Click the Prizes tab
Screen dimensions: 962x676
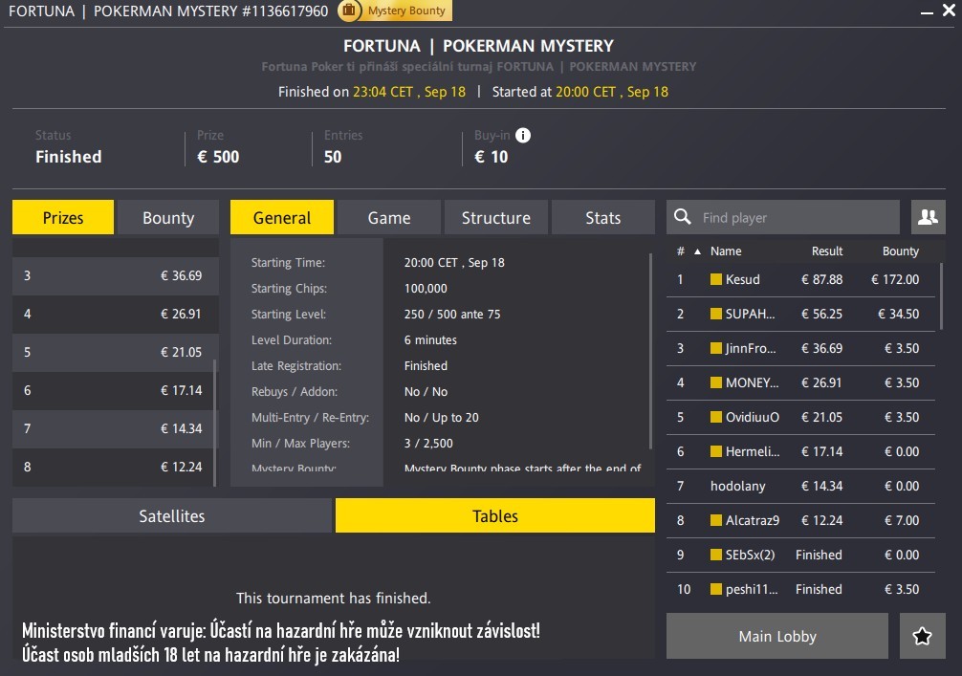(x=62, y=217)
